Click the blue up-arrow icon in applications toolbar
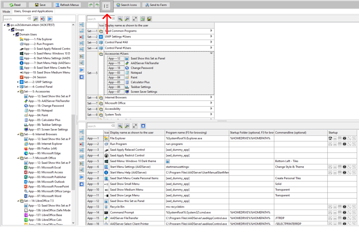Viewport: 359px width, 227px height. coord(143,126)
